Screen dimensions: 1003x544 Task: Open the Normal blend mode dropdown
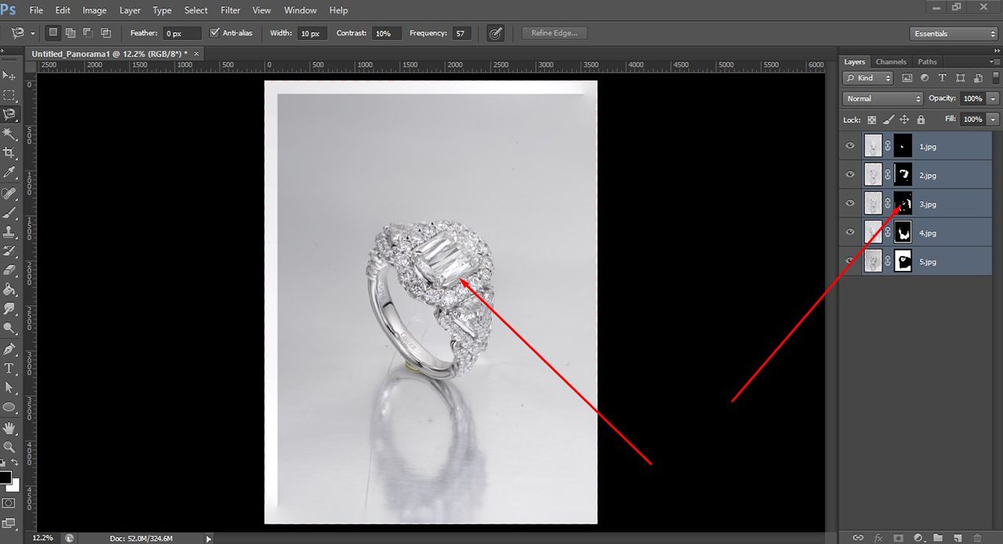pyautogui.click(x=882, y=98)
